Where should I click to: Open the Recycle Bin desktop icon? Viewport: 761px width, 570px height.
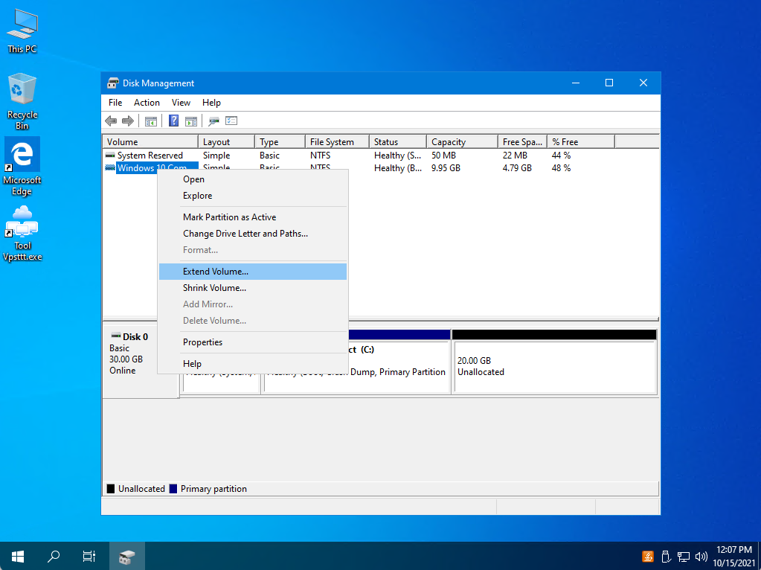click(22, 101)
